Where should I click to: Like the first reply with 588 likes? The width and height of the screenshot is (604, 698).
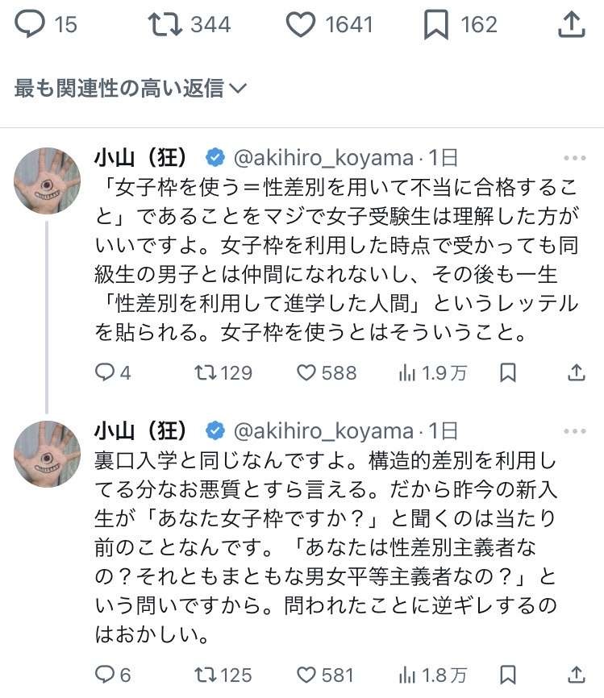pos(306,372)
